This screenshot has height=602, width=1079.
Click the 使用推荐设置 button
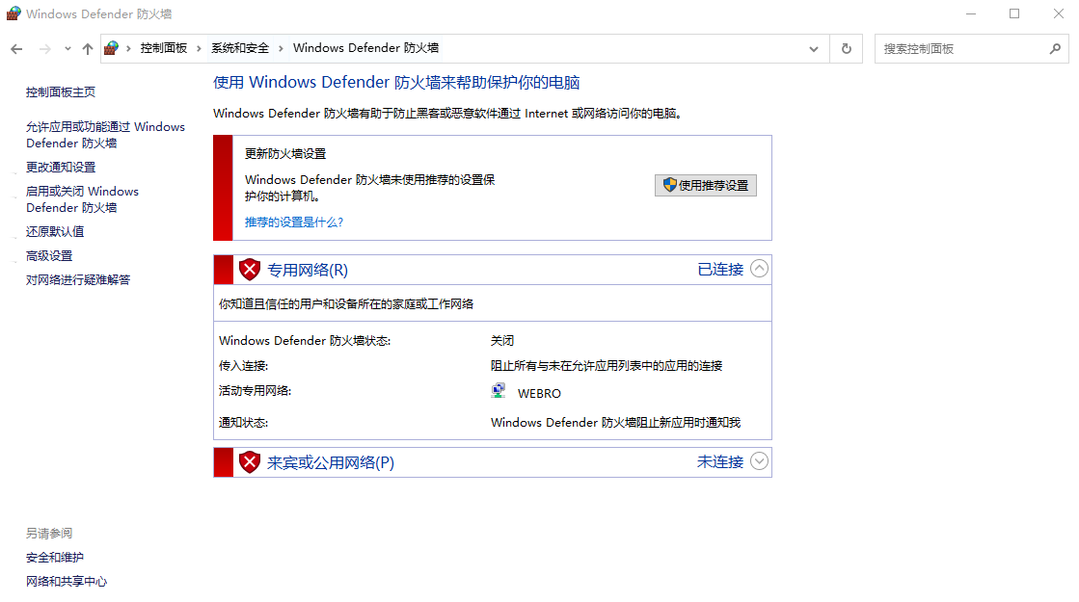705,186
